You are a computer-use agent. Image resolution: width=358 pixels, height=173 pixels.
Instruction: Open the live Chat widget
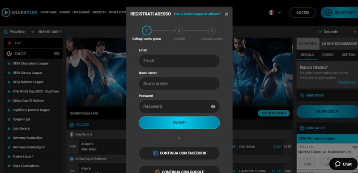click(343, 164)
